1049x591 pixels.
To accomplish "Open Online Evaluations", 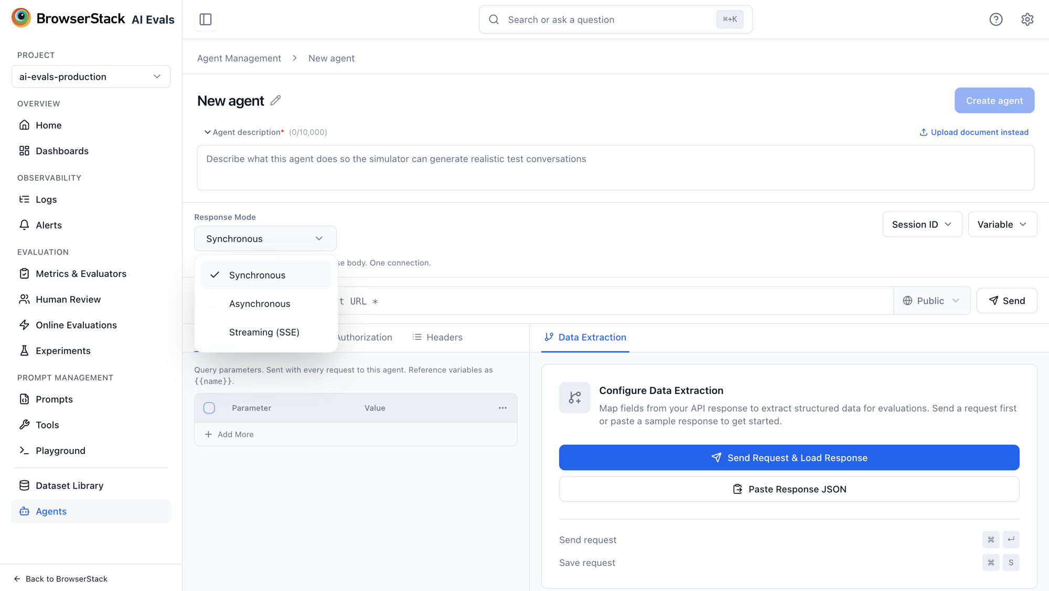I will point(91,325).
